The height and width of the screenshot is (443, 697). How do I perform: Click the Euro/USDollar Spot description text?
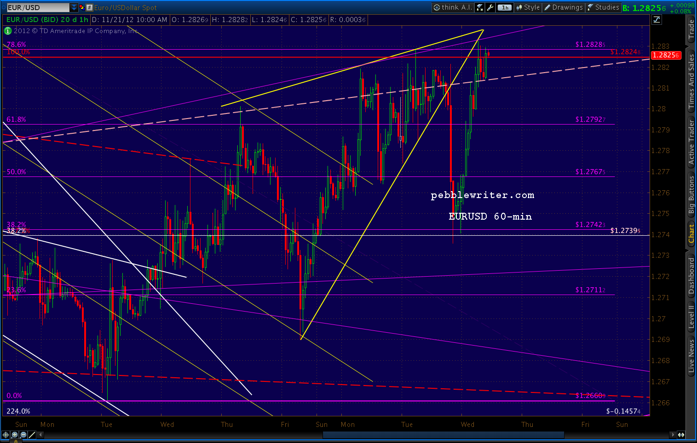(x=125, y=8)
